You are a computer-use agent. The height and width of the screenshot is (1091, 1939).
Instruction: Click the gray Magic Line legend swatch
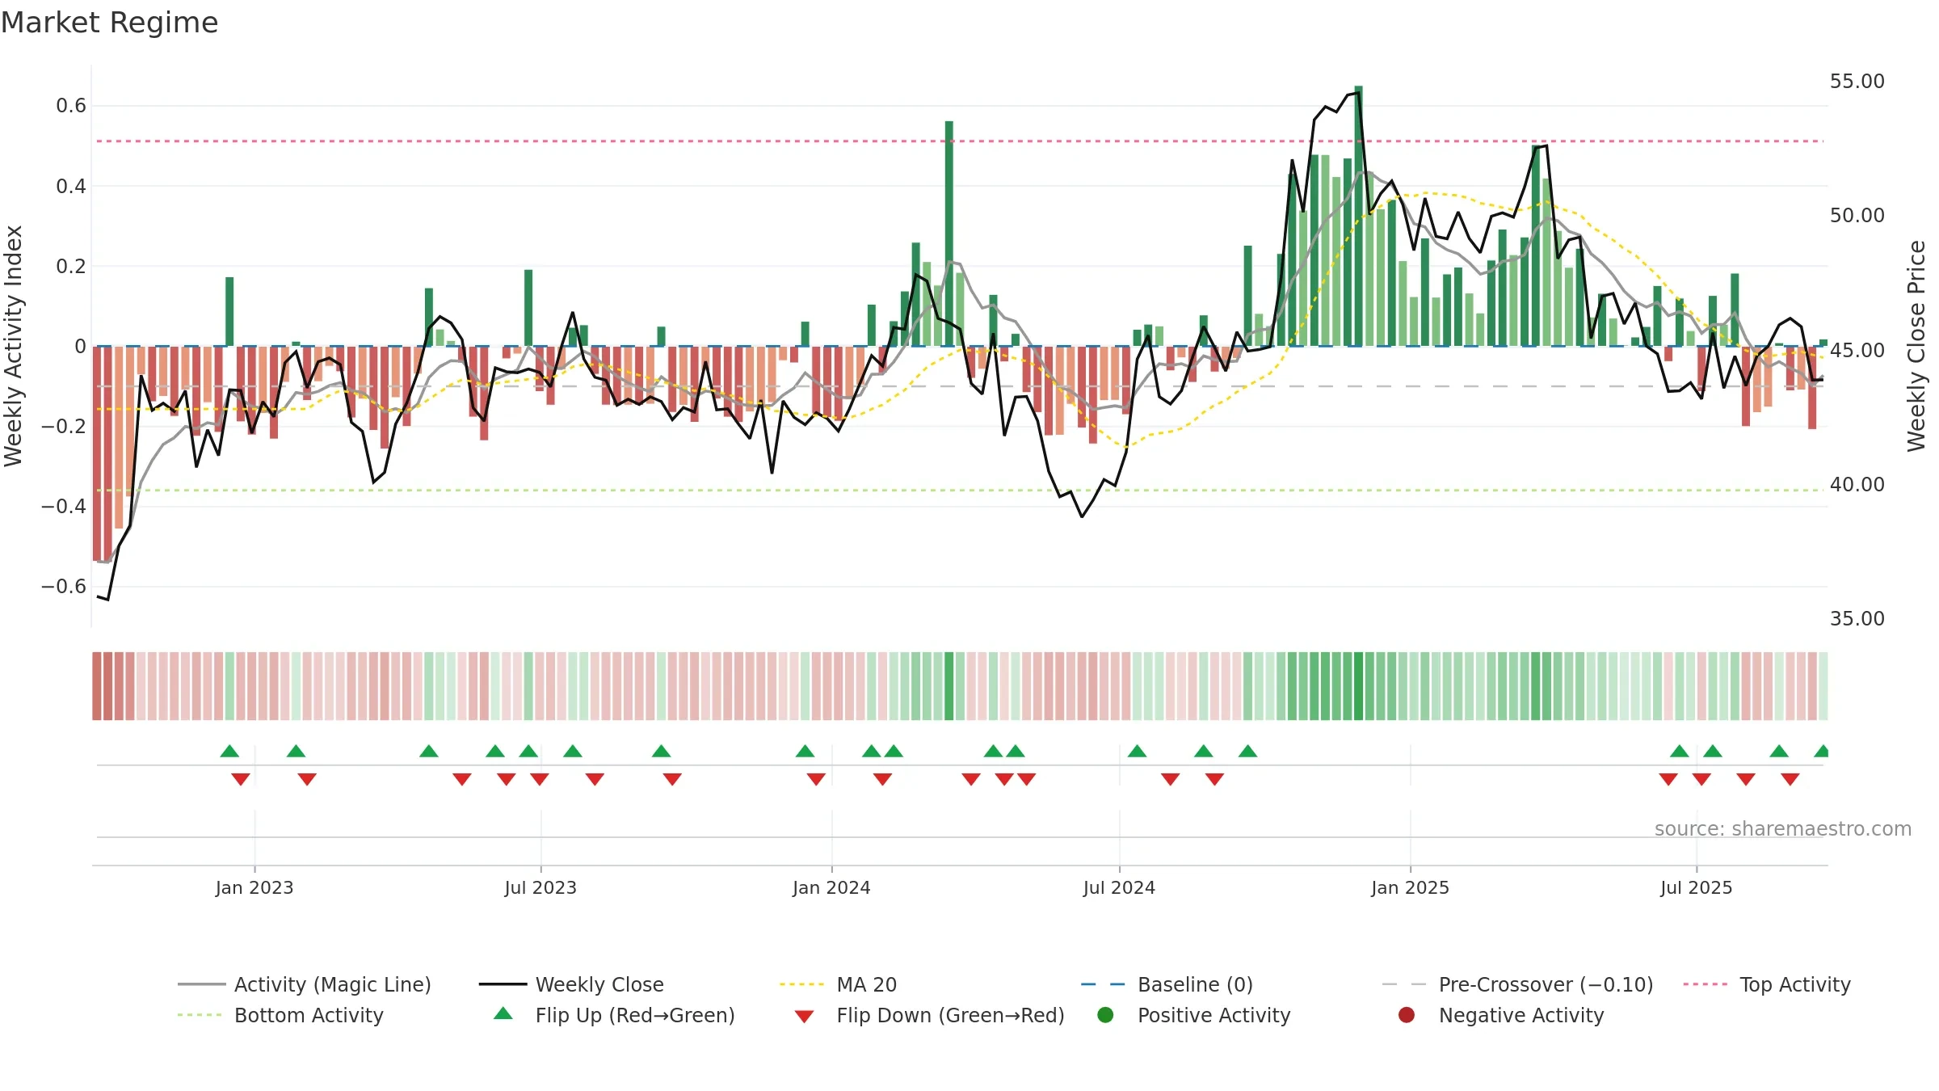point(201,984)
